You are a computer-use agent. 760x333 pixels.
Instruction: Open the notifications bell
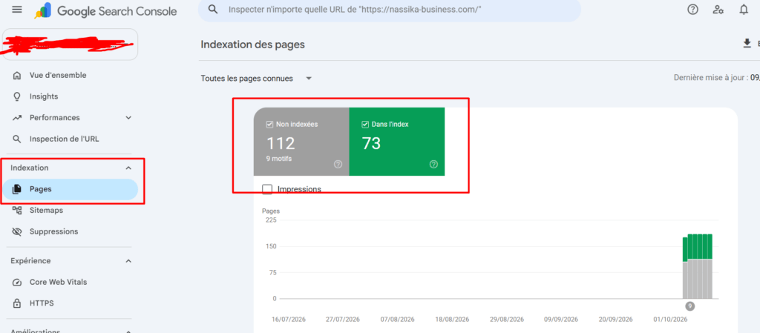744,10
